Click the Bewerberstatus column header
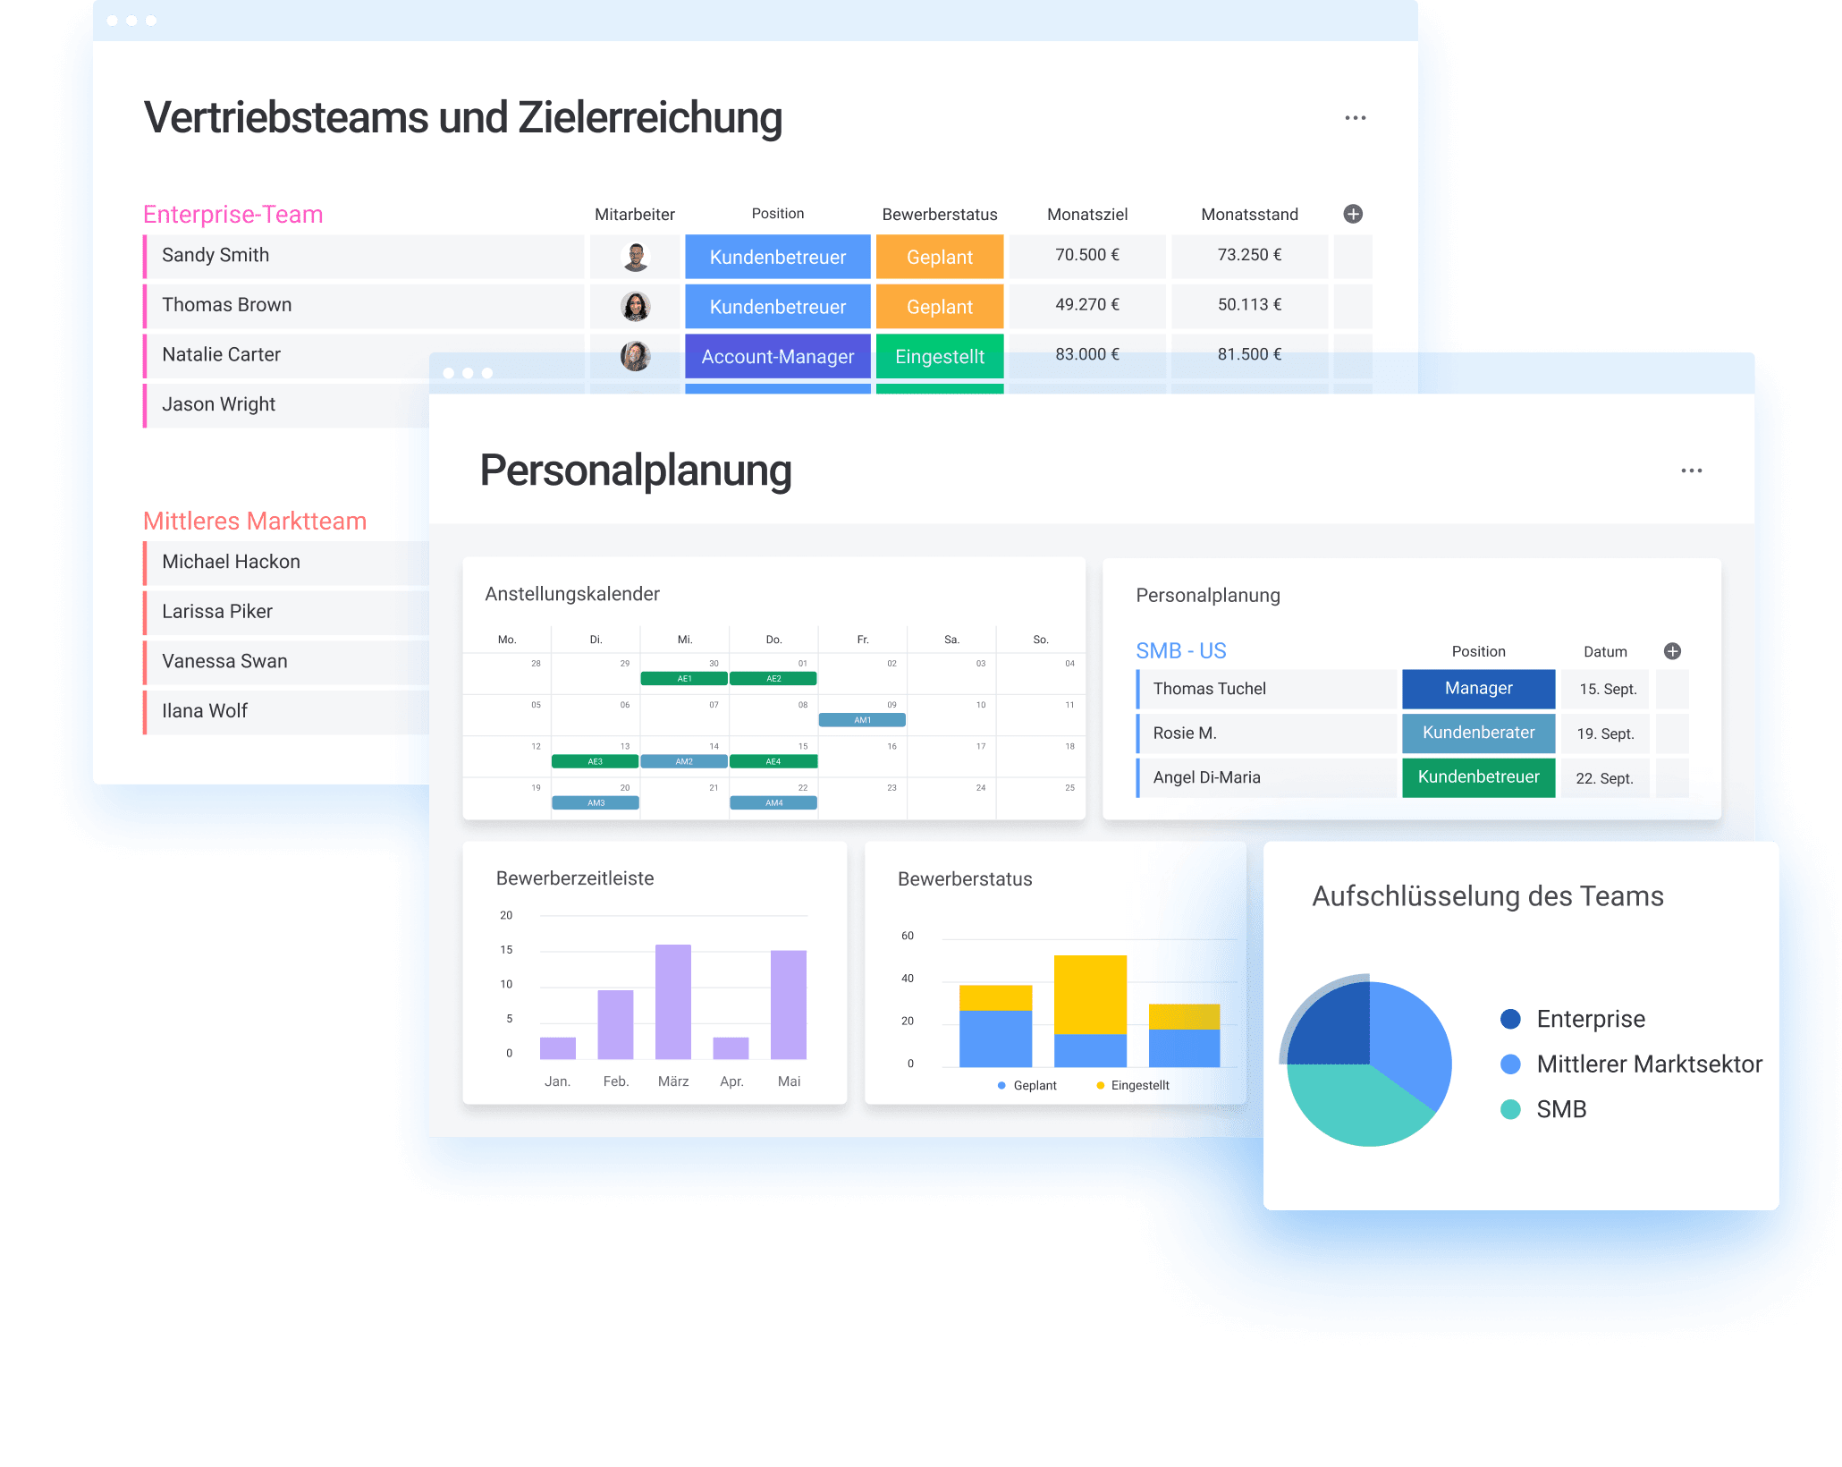This screenshot has width=1842, height=1467. click(x=939, y=215)
